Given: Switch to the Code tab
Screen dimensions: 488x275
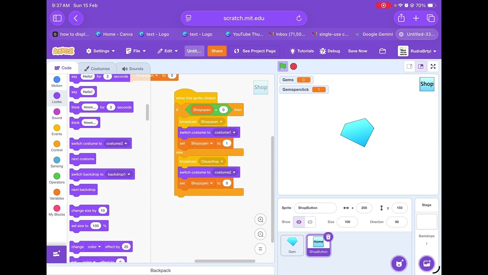Looking at the screenshot, I should point(62,68).
